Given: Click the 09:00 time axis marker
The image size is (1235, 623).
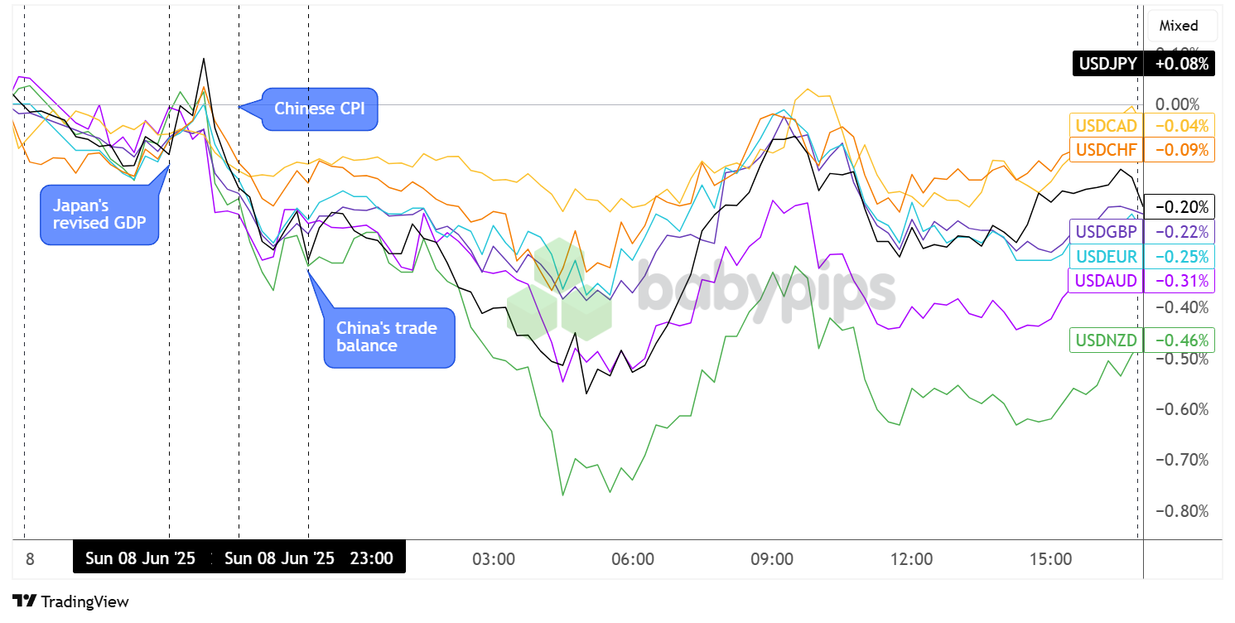Looking at the screenshot, I should (x=772, y=559).
